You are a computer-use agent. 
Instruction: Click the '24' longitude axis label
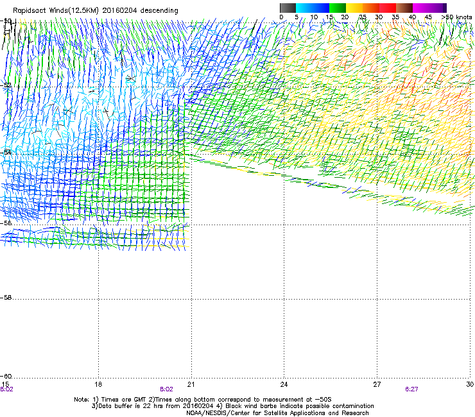284,384
